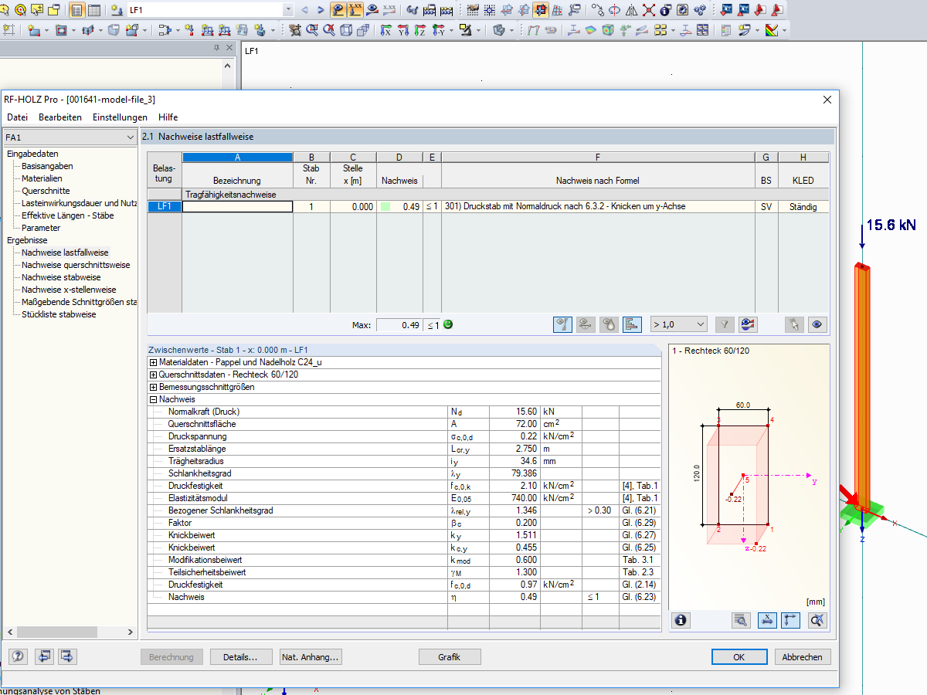927x695 pixels.
Task: Open the Einstellungen menu
Action: pyautogui.click(x=120, y=117)
